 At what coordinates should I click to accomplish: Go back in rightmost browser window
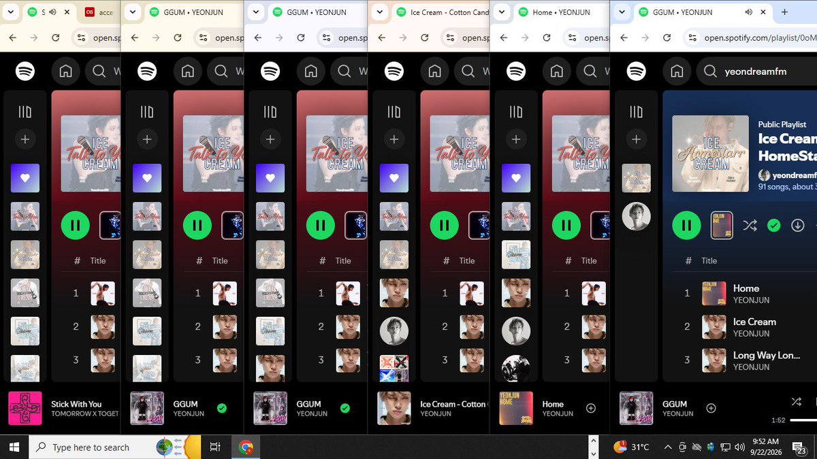point(624,38)
